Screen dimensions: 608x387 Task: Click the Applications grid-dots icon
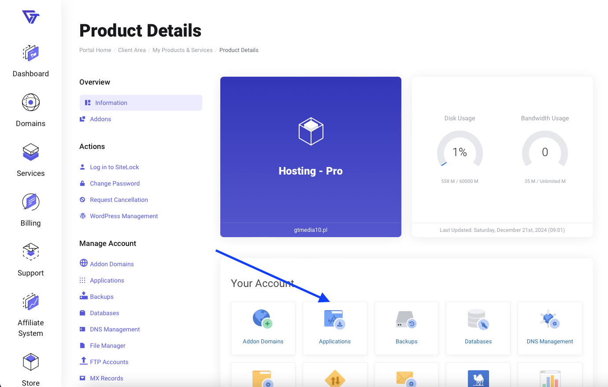coord(82,280)
